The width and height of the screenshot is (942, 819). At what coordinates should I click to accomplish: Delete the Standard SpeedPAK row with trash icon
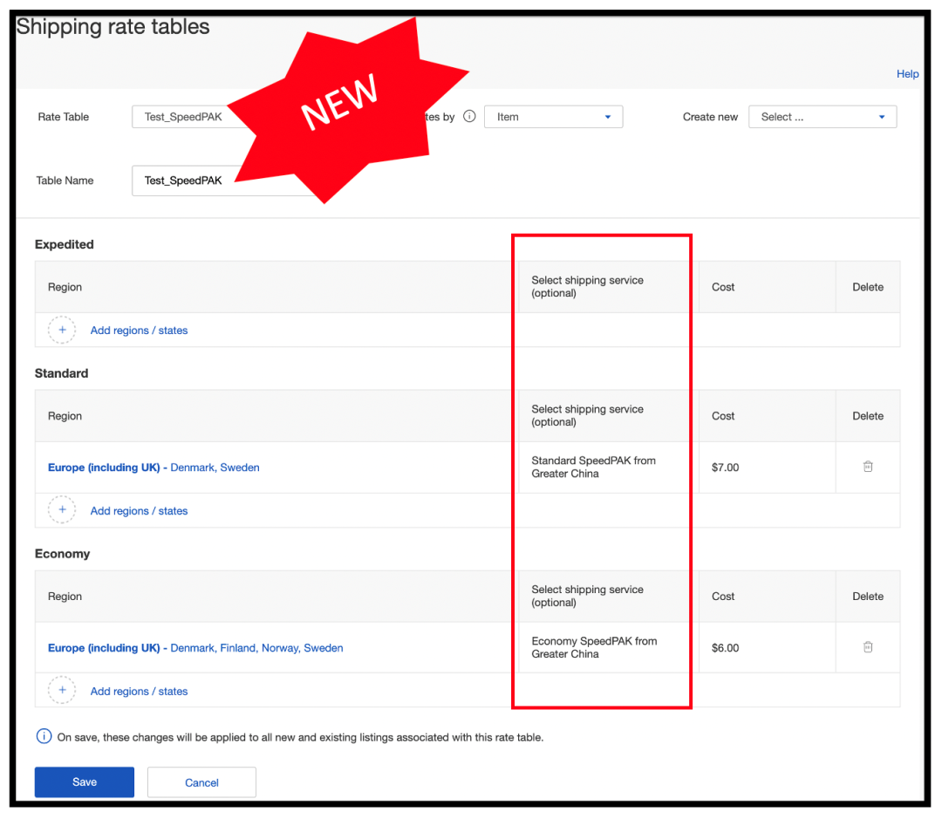[x=868, y=467]
